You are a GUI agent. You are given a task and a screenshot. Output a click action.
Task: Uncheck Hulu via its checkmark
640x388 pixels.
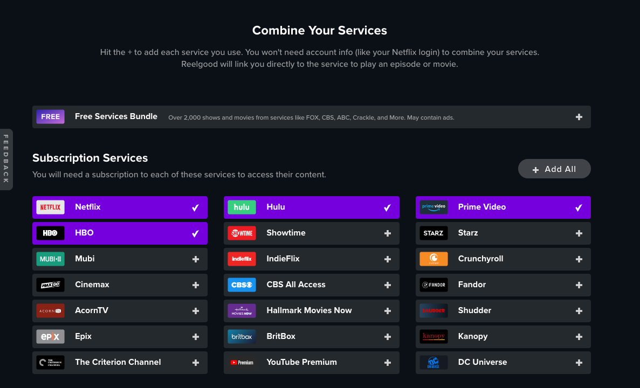point(387,207)
